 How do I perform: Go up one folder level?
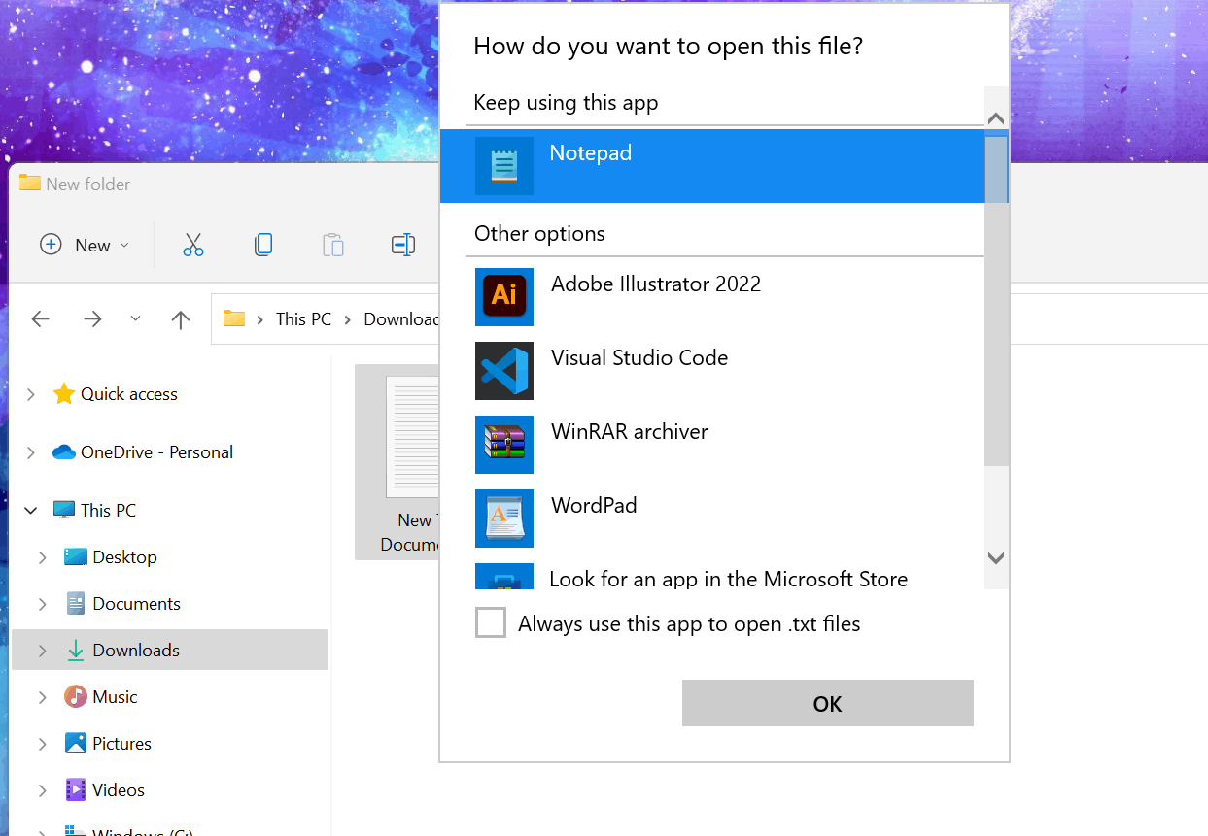point(181,319)
